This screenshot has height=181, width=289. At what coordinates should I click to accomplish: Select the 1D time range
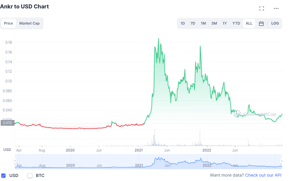183,23
